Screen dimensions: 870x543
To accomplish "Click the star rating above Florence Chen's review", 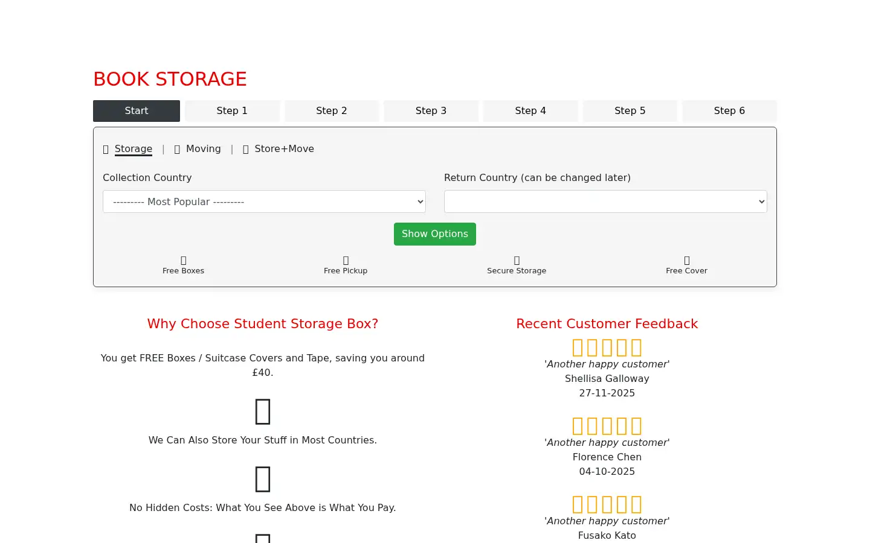I will [x=607, y=426].
